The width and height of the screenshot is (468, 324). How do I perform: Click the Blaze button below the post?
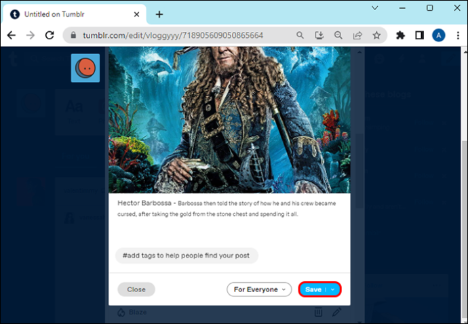point(132,312)
